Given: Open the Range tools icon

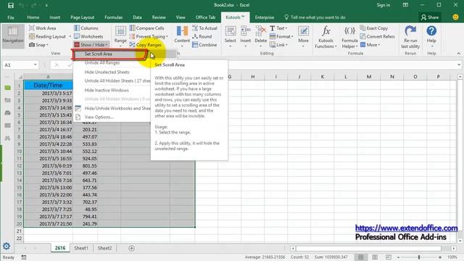Looking at the screenshot, I should pos(120,31).
